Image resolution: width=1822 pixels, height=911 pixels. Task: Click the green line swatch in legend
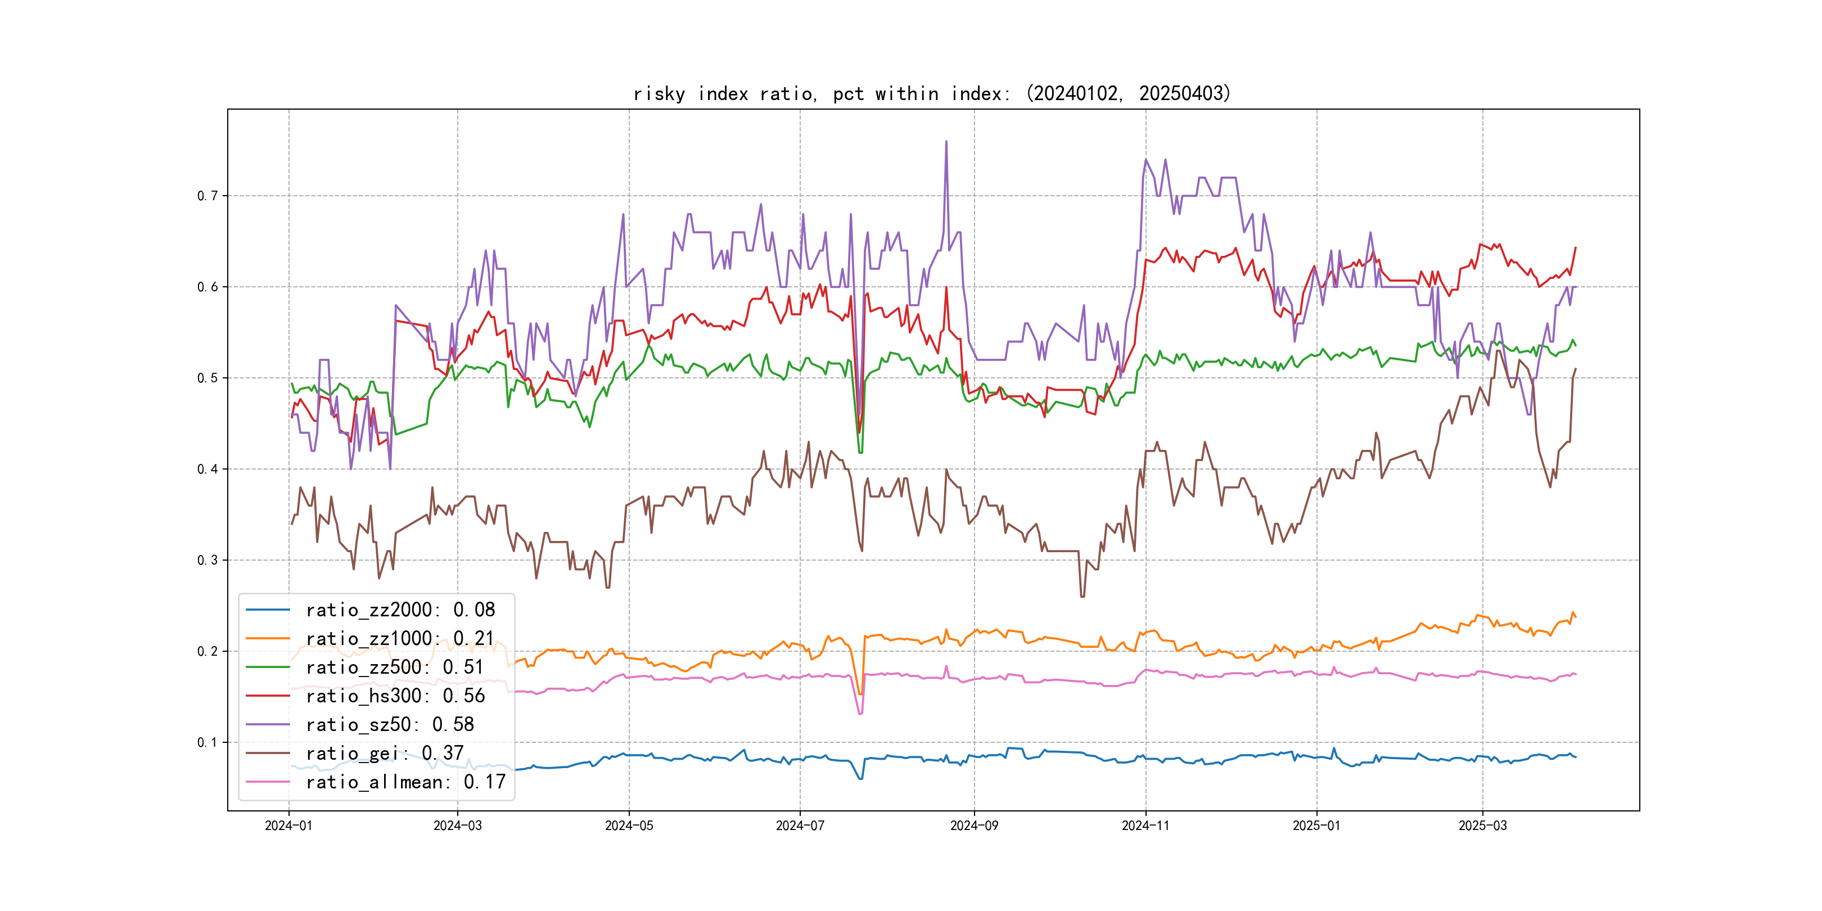(267, 667)
